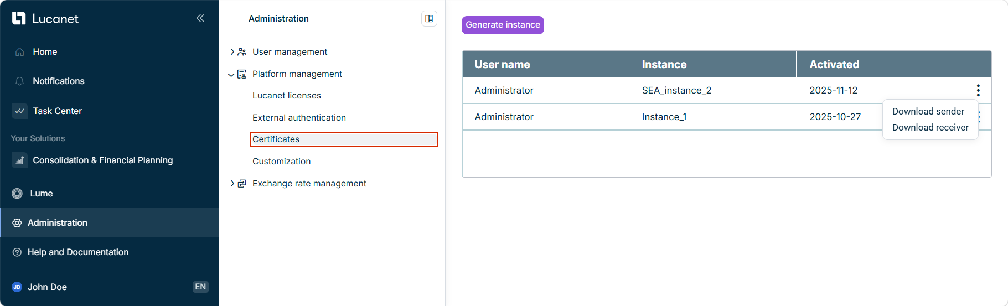Open the EN language selector

(200, 287)
